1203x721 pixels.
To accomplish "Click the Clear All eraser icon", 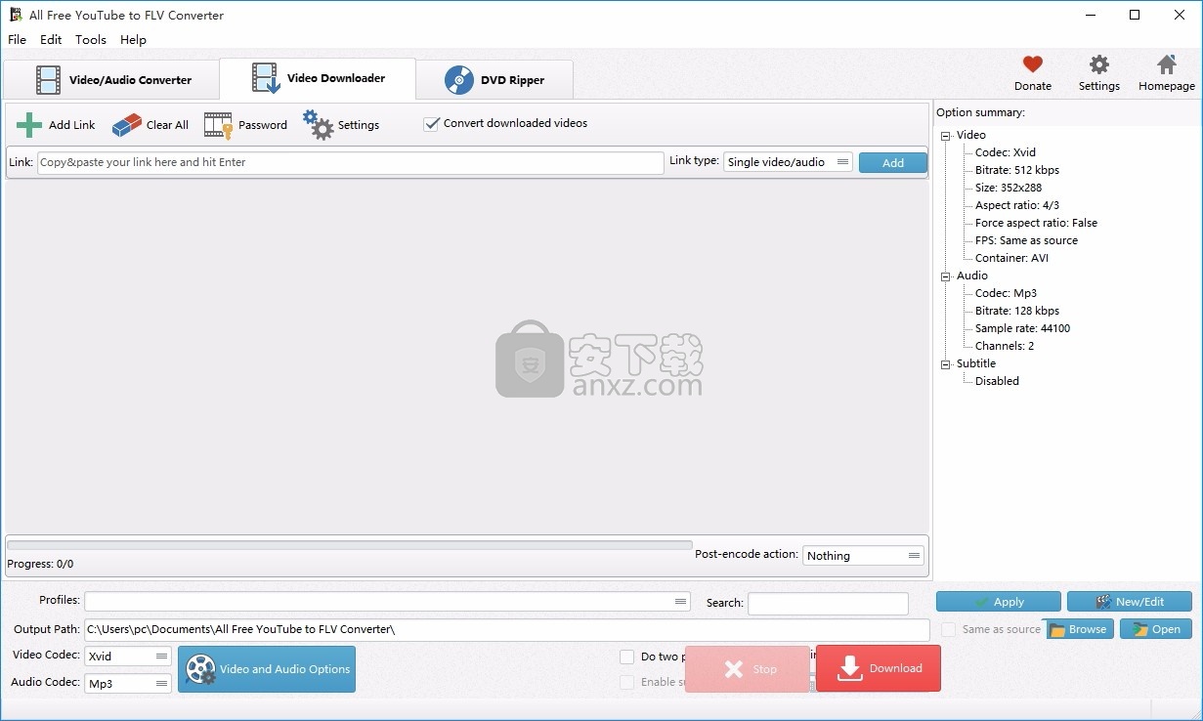I will [127, 125].
